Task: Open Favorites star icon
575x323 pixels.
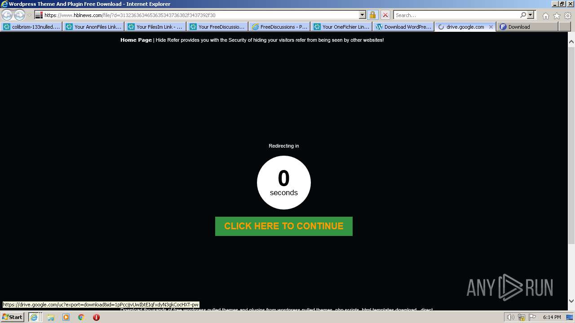Action: point(557,16)
